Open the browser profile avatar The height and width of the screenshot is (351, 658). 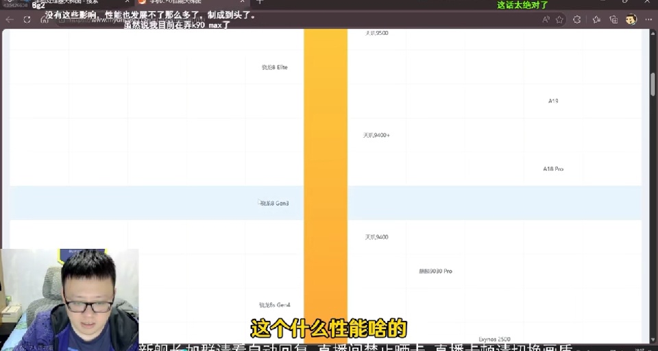coord(631,19)
